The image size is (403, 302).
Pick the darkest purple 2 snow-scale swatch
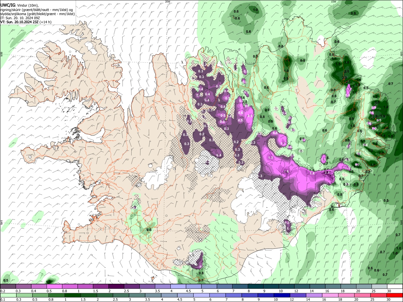(116, 287)
